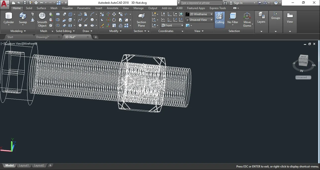Image resolution: width=320 pixels, height=170 pixels.
Task: Undo the last action with the arrow icon
Action: 41,3
